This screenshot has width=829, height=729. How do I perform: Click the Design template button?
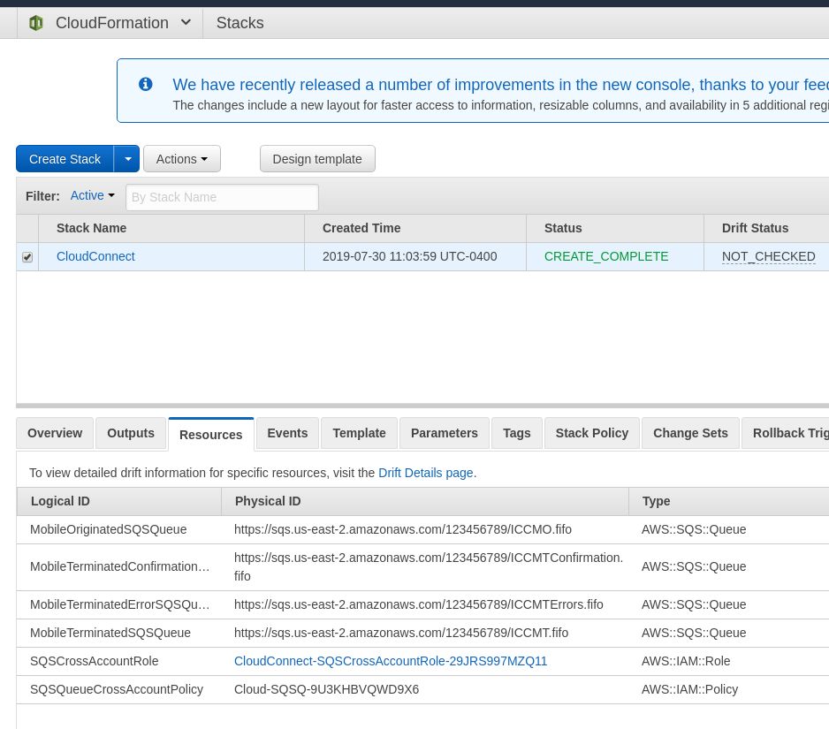pos(317,158)
